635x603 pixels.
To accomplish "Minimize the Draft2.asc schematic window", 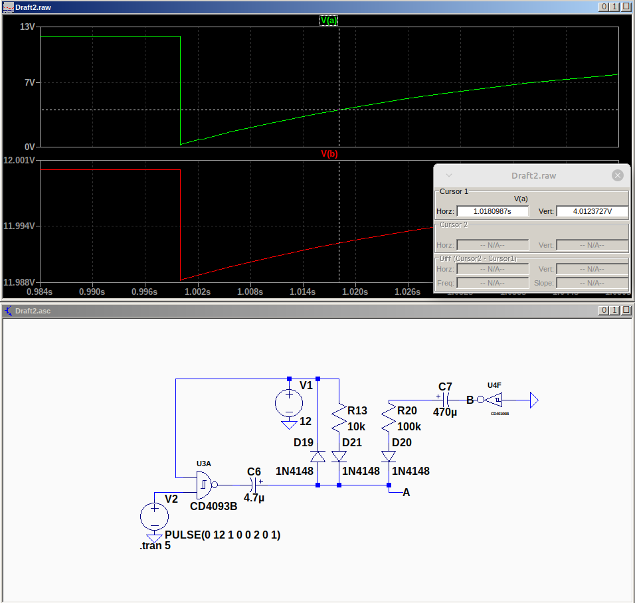I will [603, 310].
